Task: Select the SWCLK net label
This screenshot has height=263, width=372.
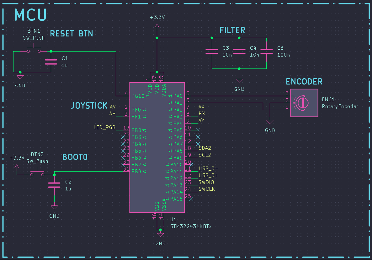Action: 207,189
